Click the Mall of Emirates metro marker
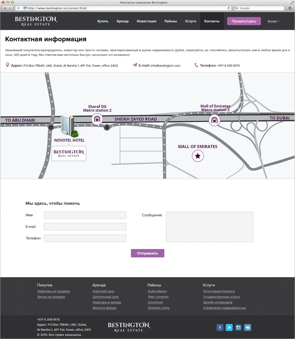The width and height of the screenshot is (295, 339). click(214, 120)
